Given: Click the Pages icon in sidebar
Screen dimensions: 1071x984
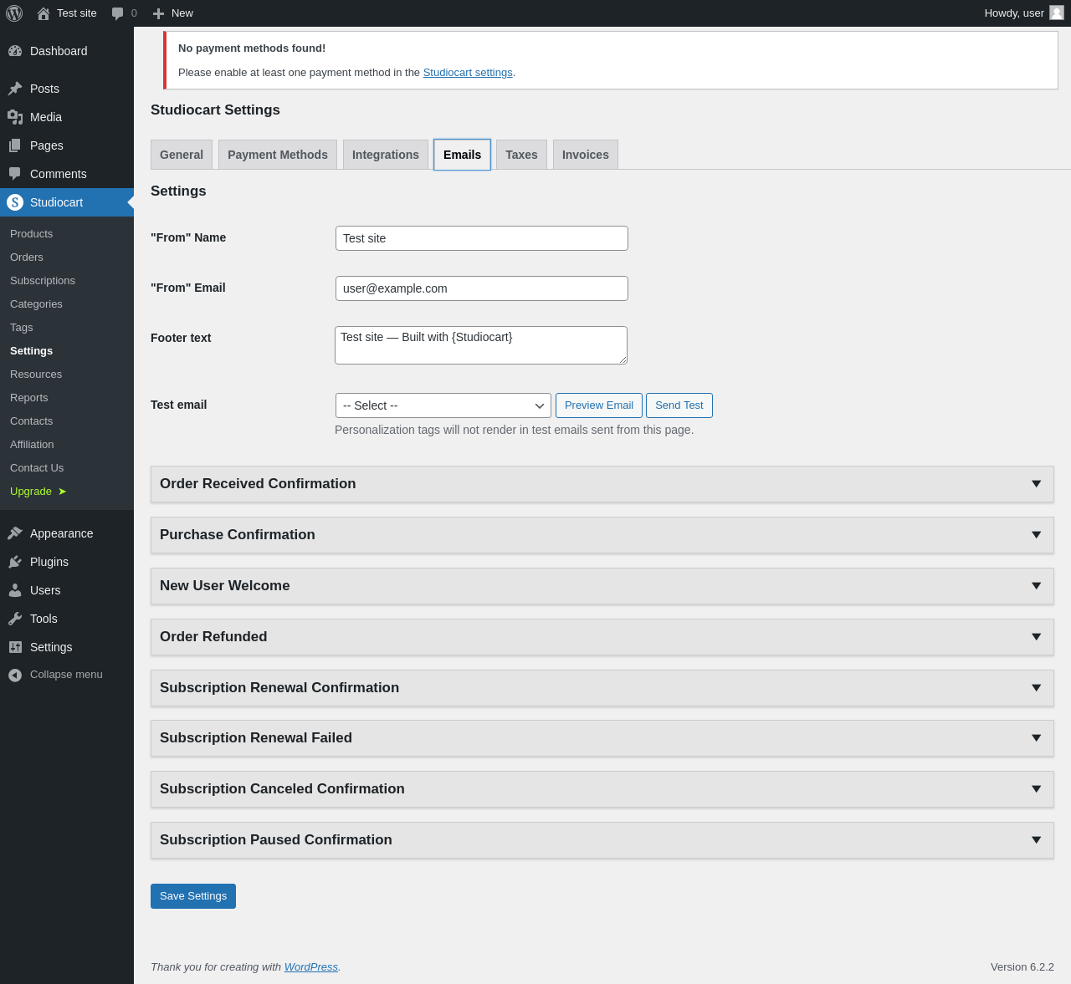Looking at the screenshot, I should 15,145.
